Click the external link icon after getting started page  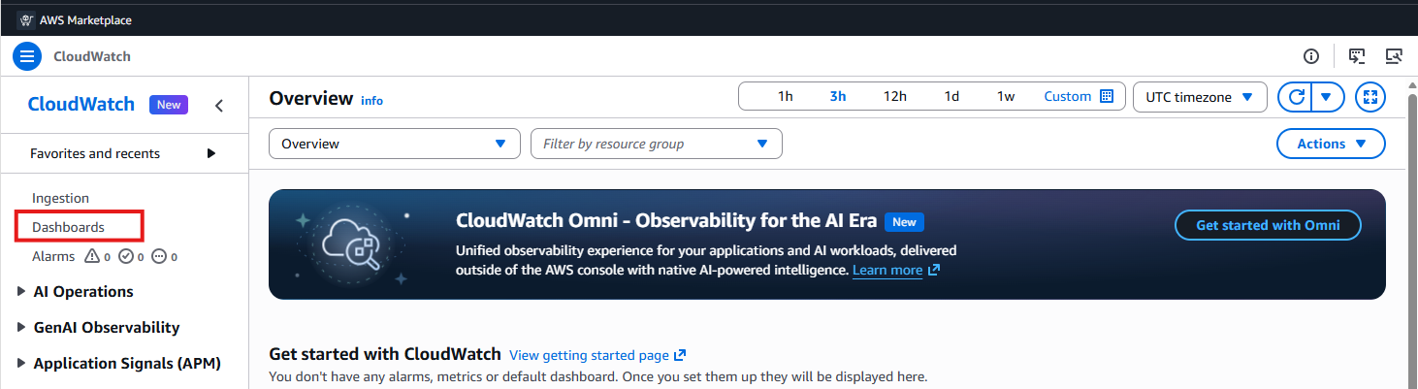tap(680, 355)
